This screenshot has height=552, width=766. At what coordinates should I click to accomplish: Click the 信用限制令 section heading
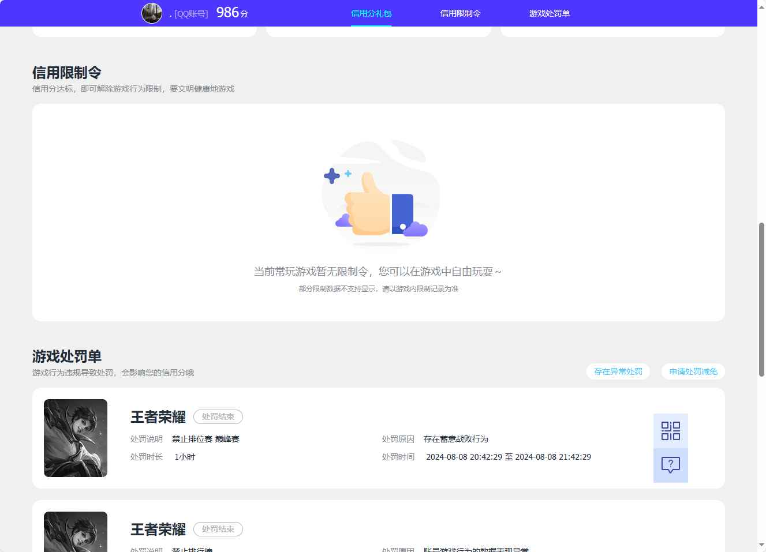(x=67, y=73)
